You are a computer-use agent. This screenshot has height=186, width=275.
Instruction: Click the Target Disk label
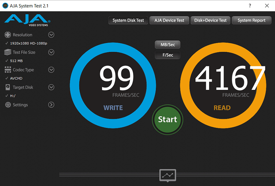[23, 87]
